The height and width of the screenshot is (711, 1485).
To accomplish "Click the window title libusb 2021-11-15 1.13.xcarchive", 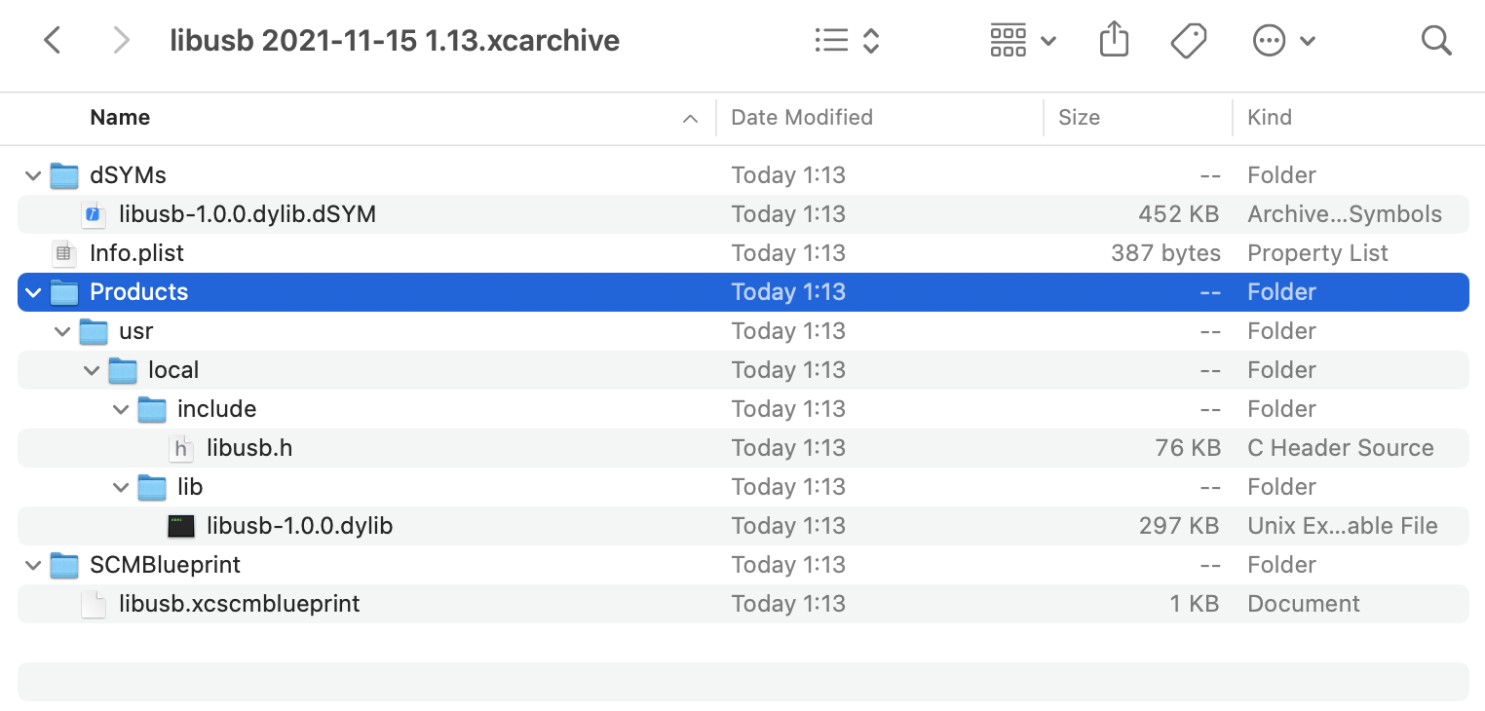I will (395, 40).
